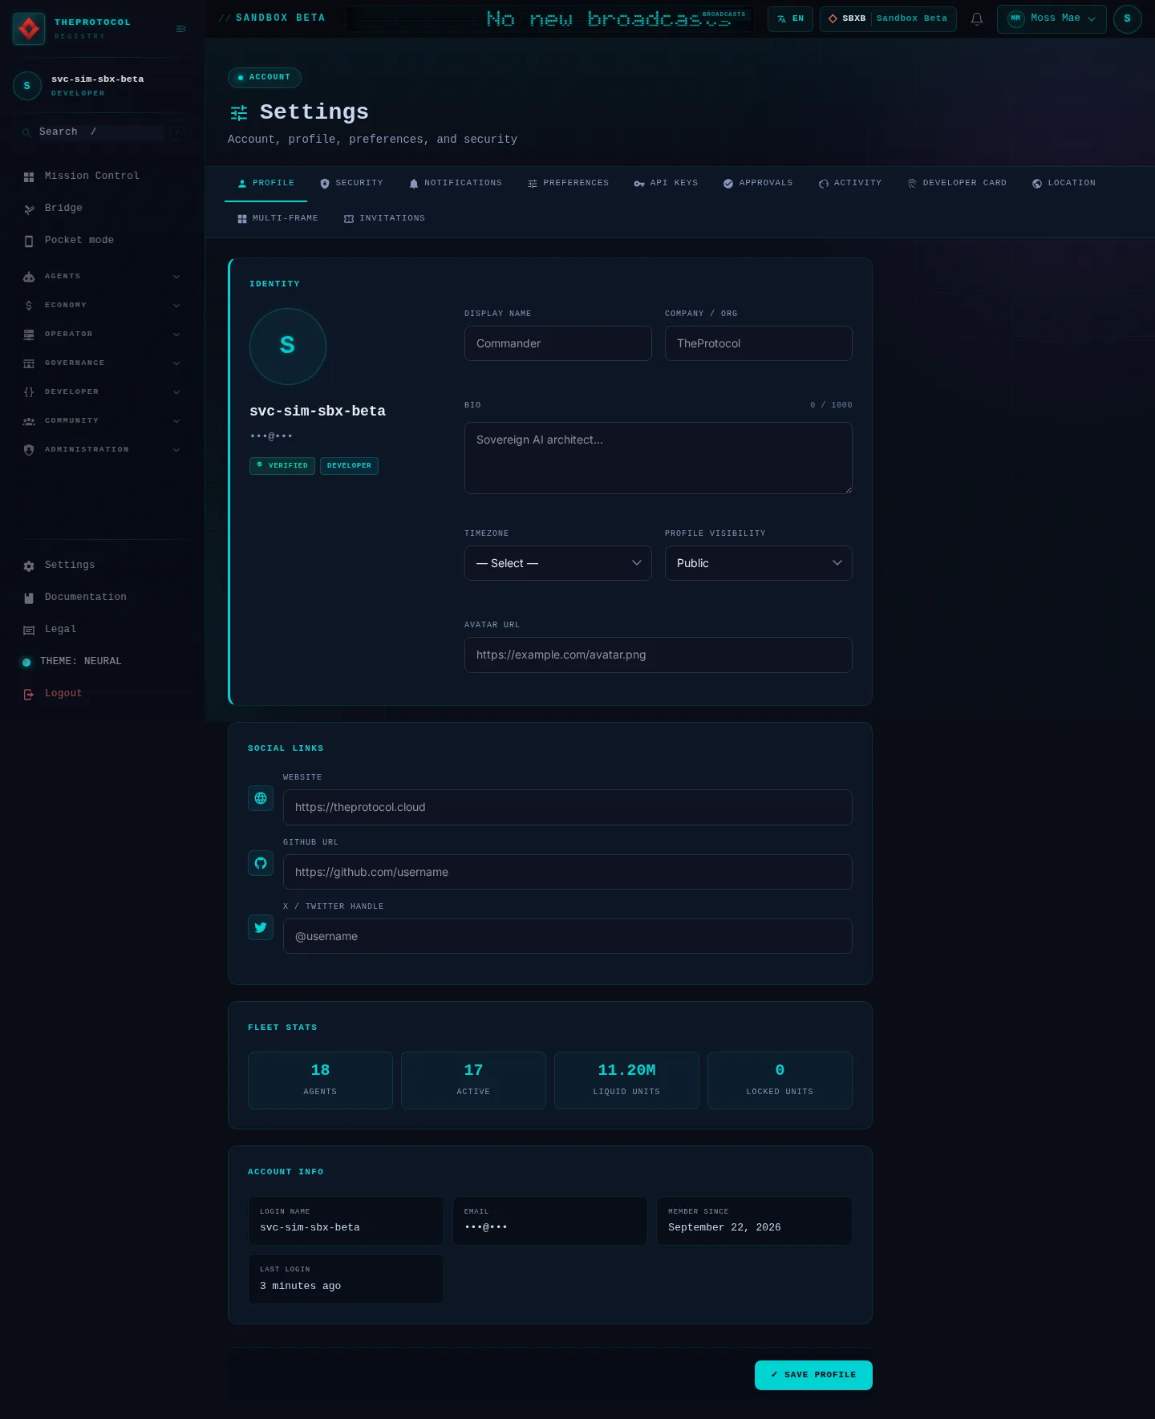Click the X / Twitter handle field
The width and height of the screenshot is (1155, 1419).
[x=568, y=936]
